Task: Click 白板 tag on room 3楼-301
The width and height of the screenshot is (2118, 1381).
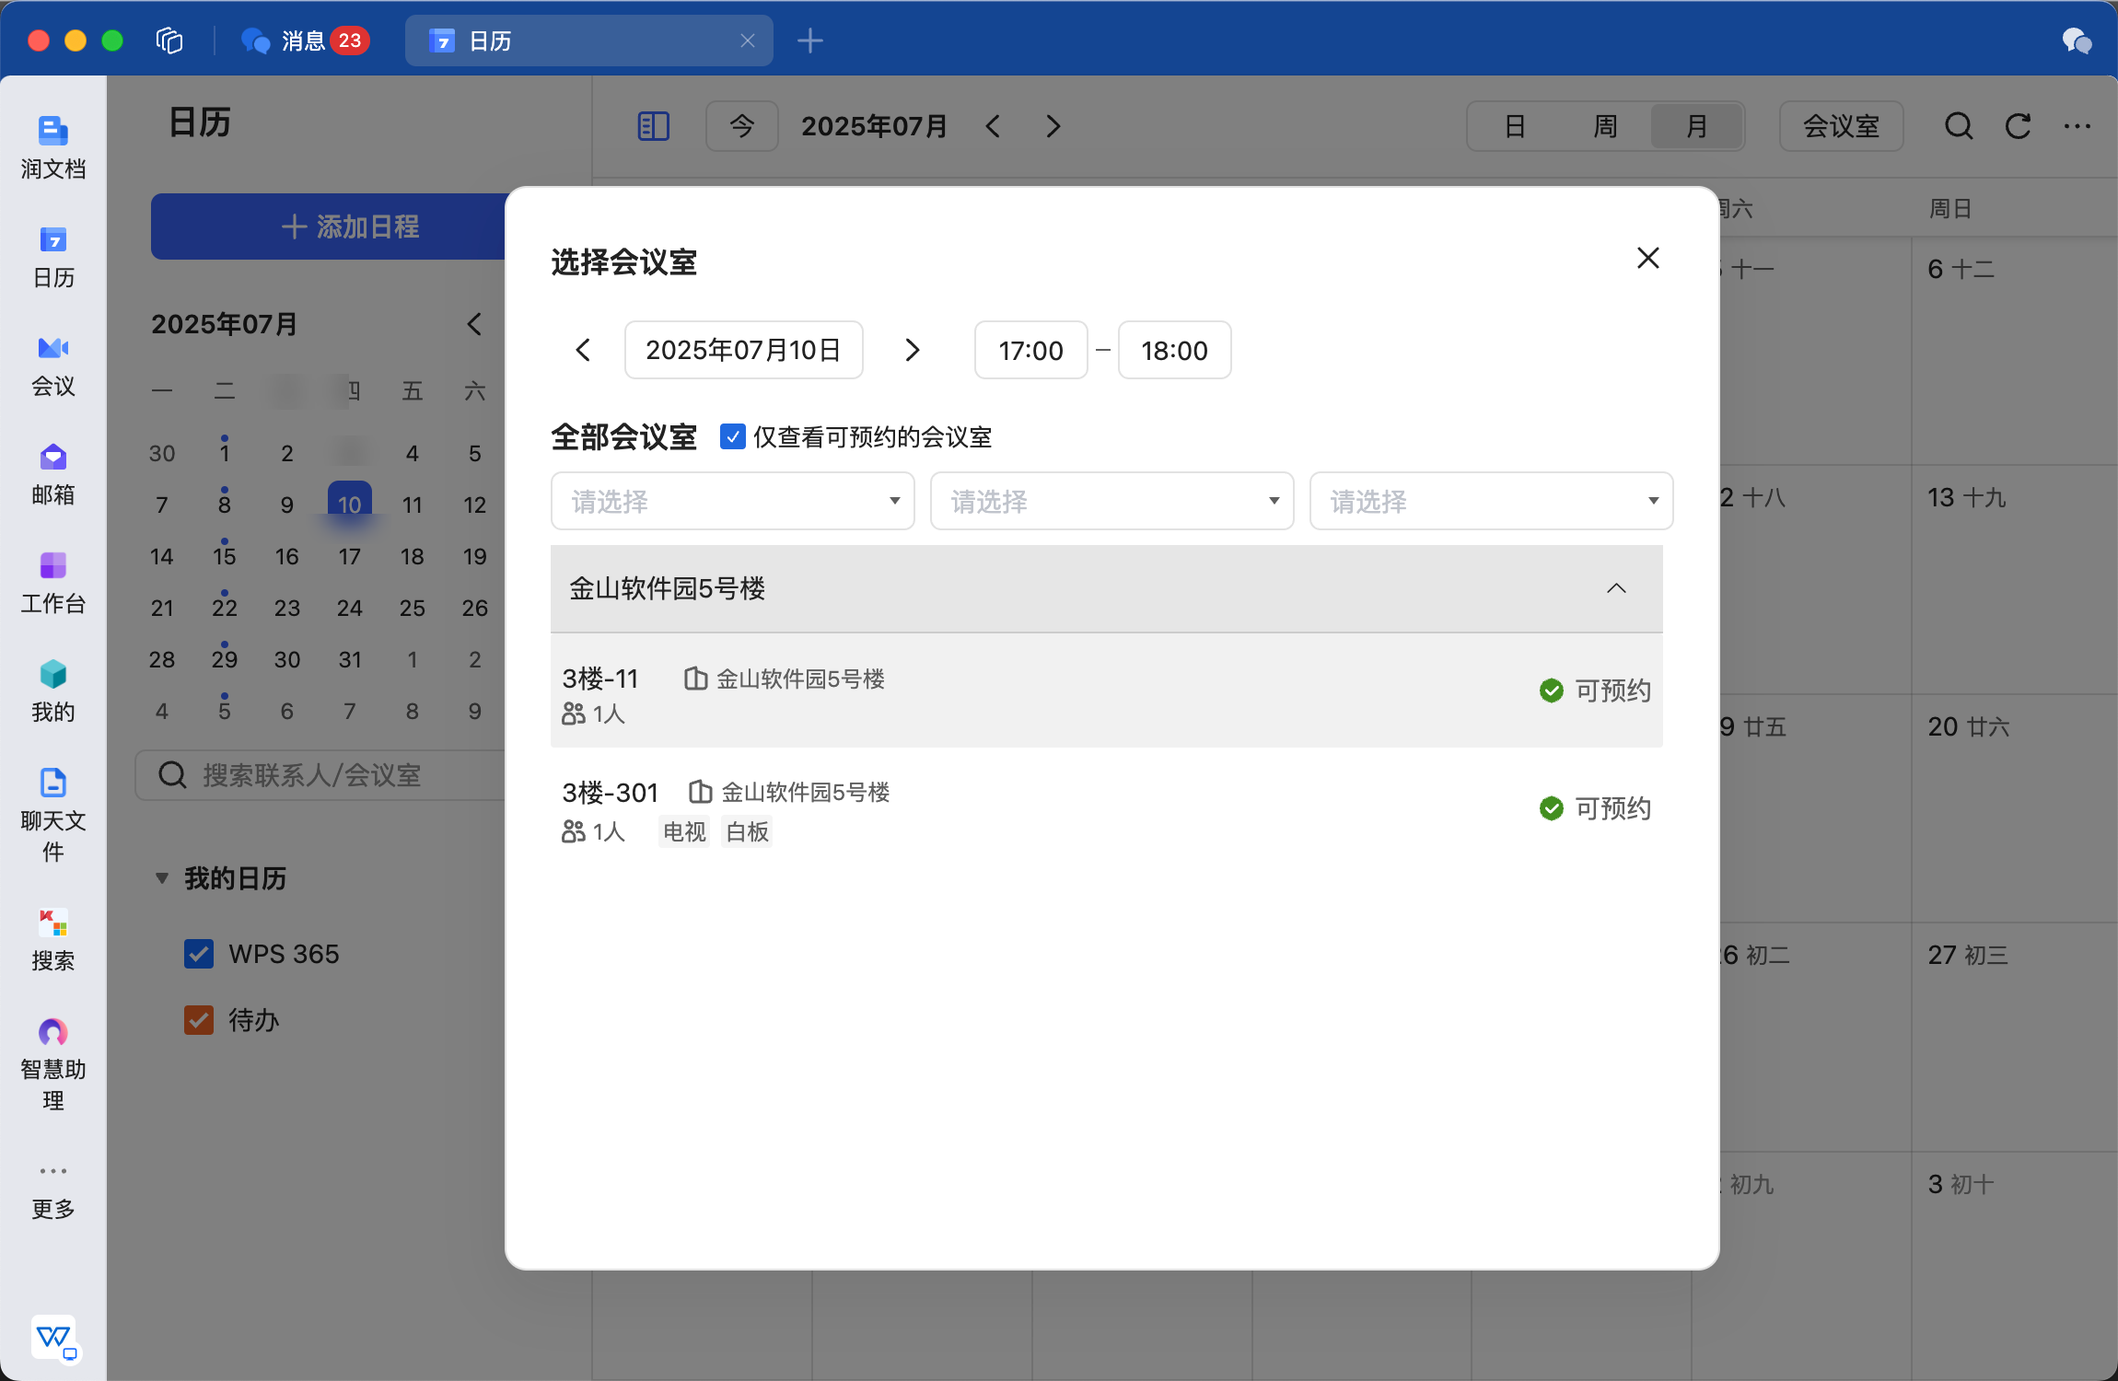Action: tap(747, 832)
